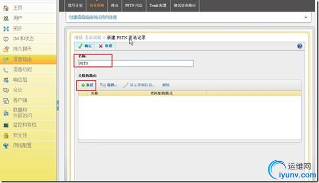Switch to the 拨号计划 tab
Screen dimensions: 319x183
(x=75, y=5)
